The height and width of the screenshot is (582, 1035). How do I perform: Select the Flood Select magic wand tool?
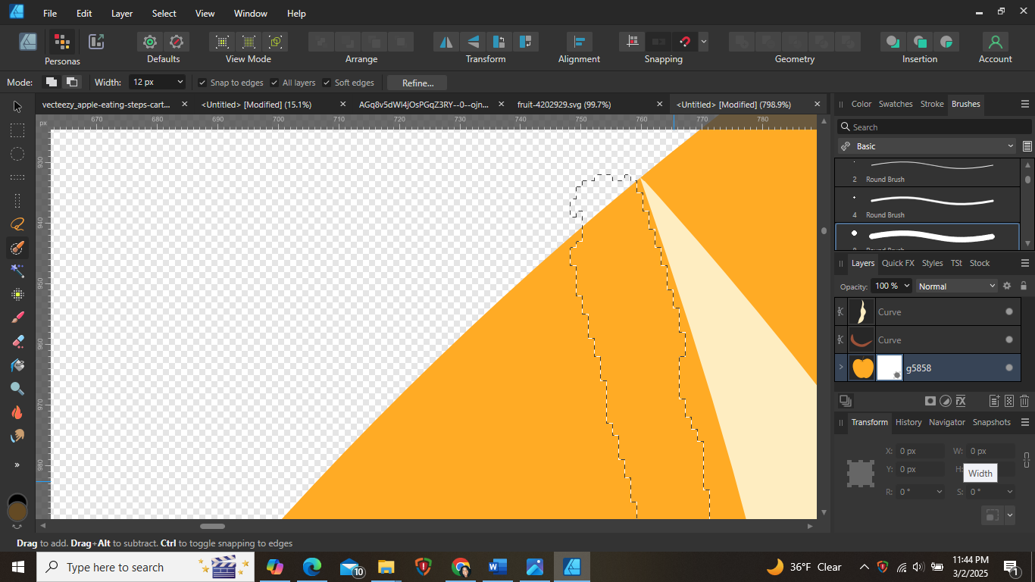17,271
